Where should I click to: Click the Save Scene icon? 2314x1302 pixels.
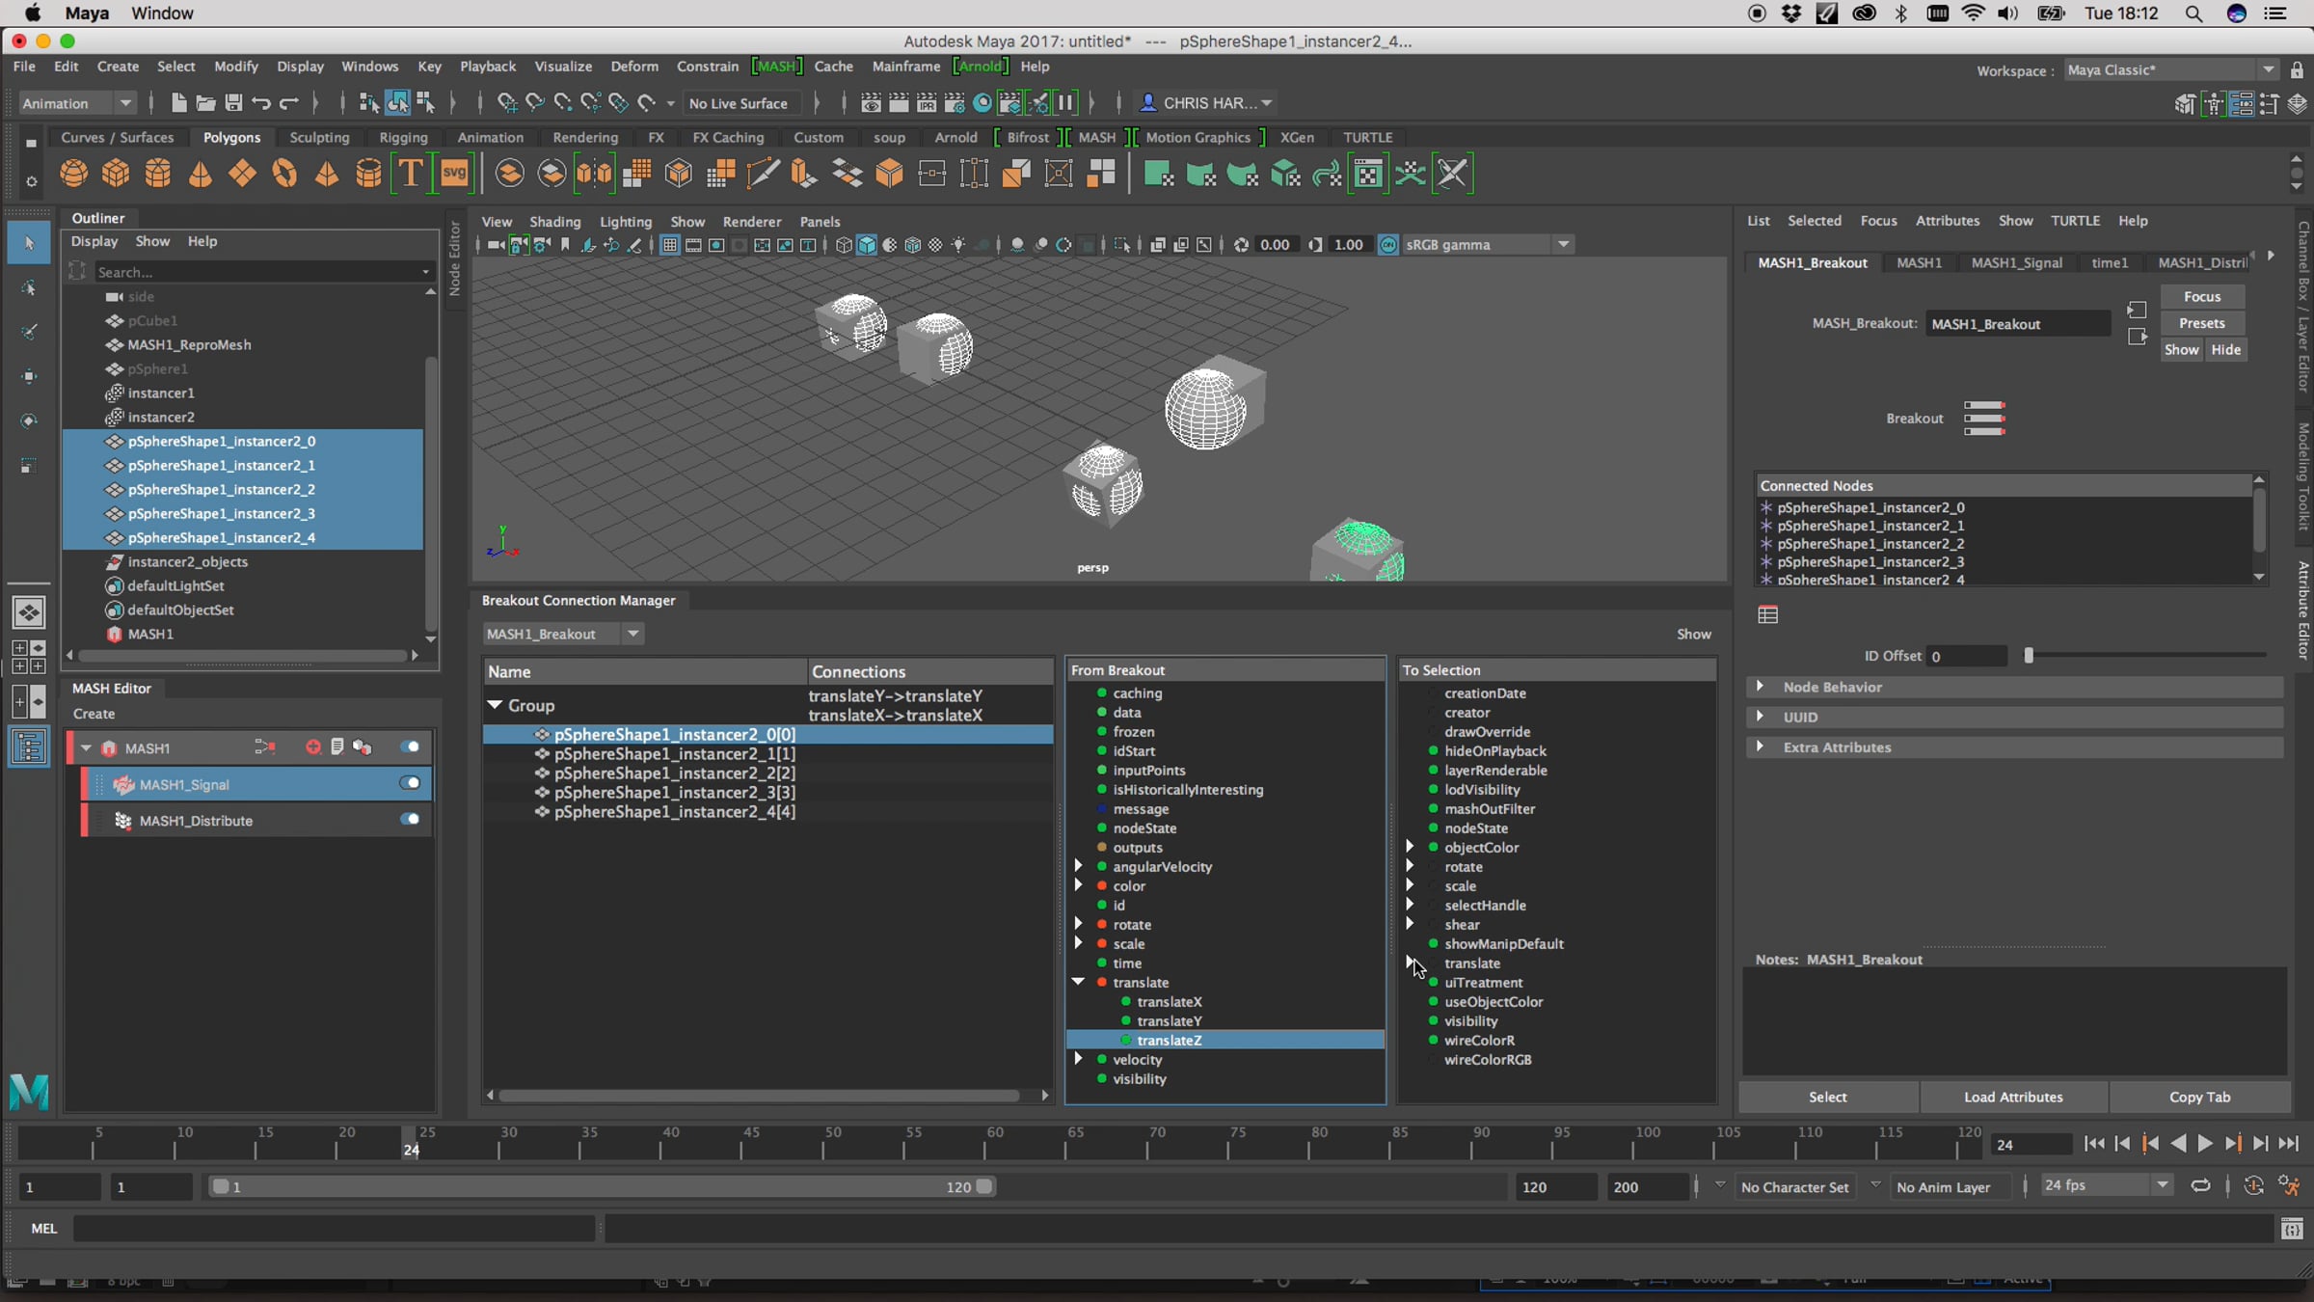coord(233,102)
